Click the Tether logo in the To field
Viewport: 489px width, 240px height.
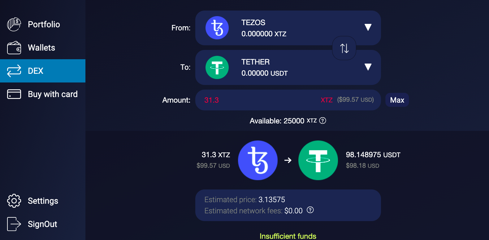[217, 67]
